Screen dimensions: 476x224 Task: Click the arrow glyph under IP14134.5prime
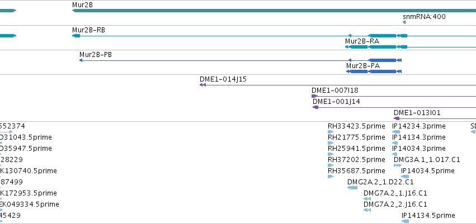point(405,221)
